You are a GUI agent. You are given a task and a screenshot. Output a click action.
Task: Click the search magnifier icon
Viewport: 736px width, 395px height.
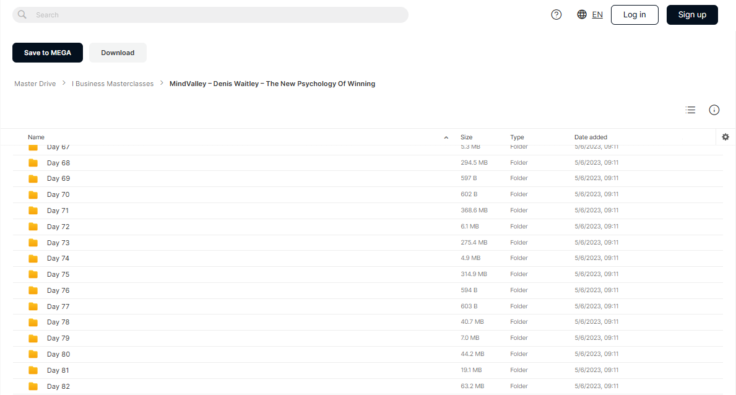point(22,15)
